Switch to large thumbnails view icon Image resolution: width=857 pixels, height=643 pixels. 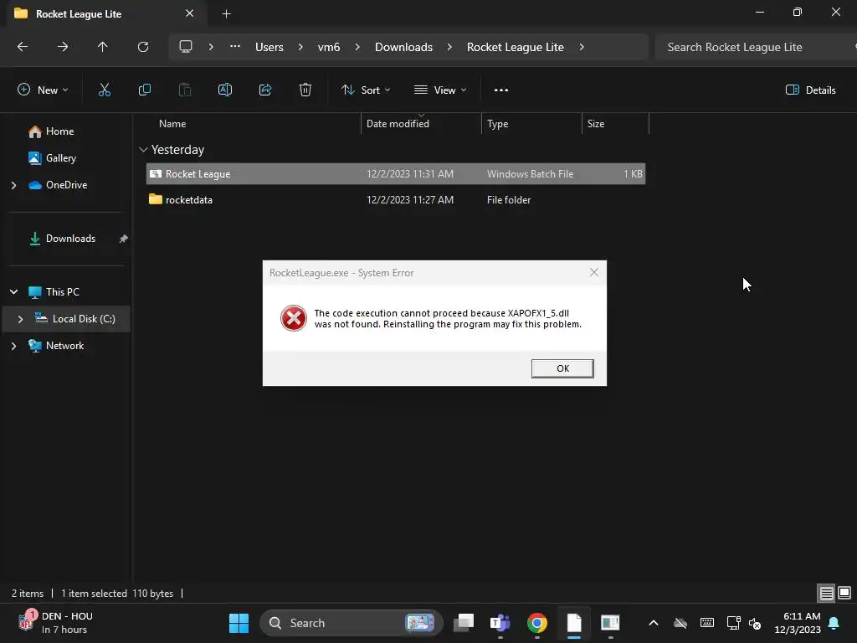(x=844, y=593)
